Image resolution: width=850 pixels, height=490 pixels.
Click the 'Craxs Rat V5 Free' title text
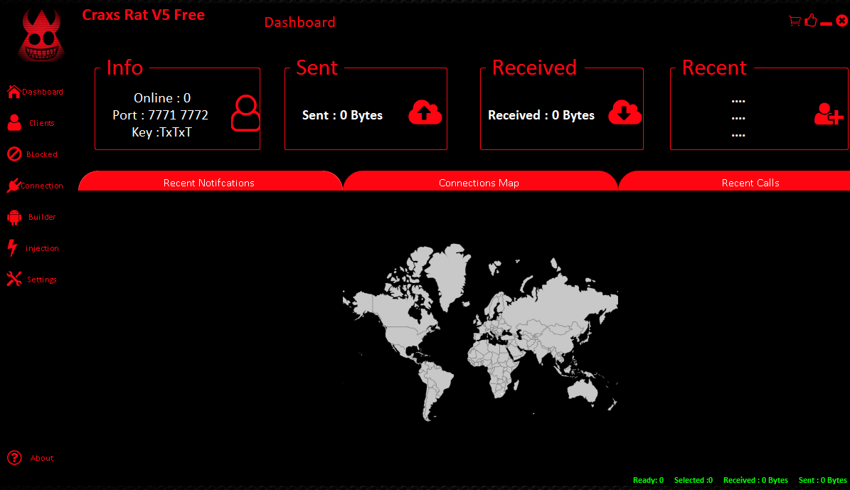coord(144,15)
